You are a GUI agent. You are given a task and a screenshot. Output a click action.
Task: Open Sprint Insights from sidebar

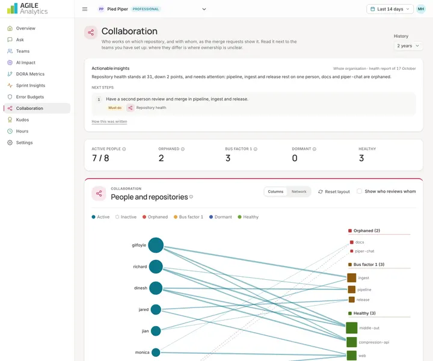point(37,85)
